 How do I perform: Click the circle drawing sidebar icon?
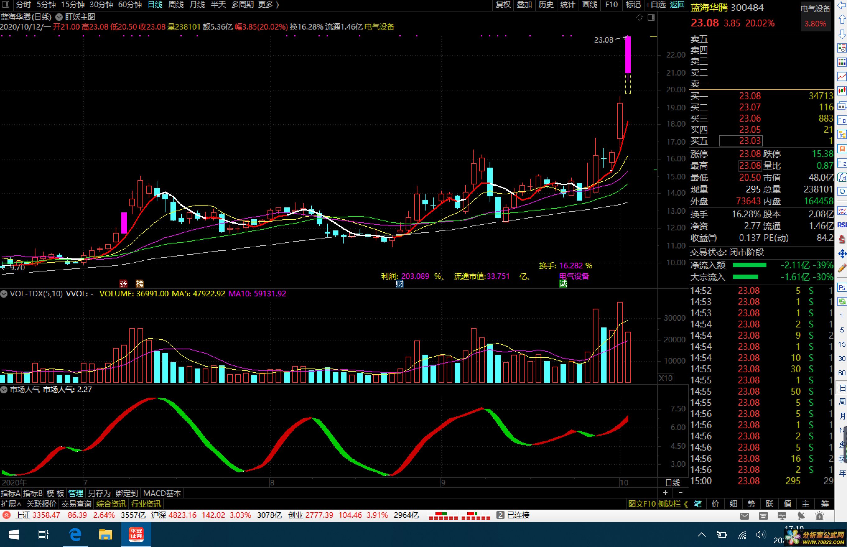[x=842, y=192]
